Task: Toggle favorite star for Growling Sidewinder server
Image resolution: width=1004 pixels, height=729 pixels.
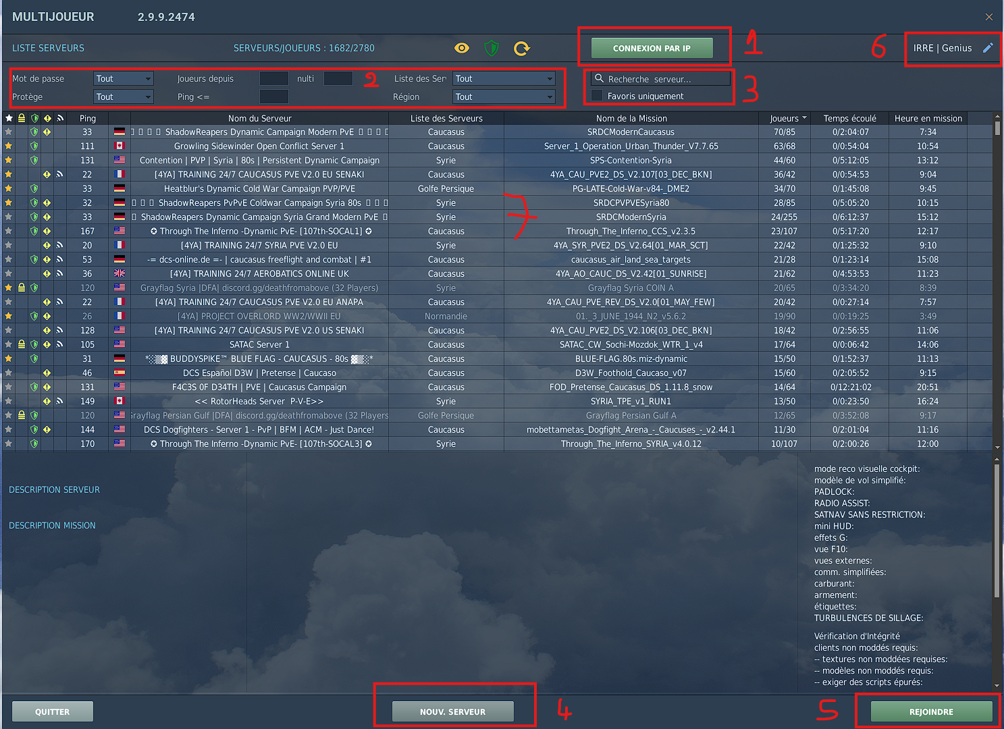Action: point(9,146)
